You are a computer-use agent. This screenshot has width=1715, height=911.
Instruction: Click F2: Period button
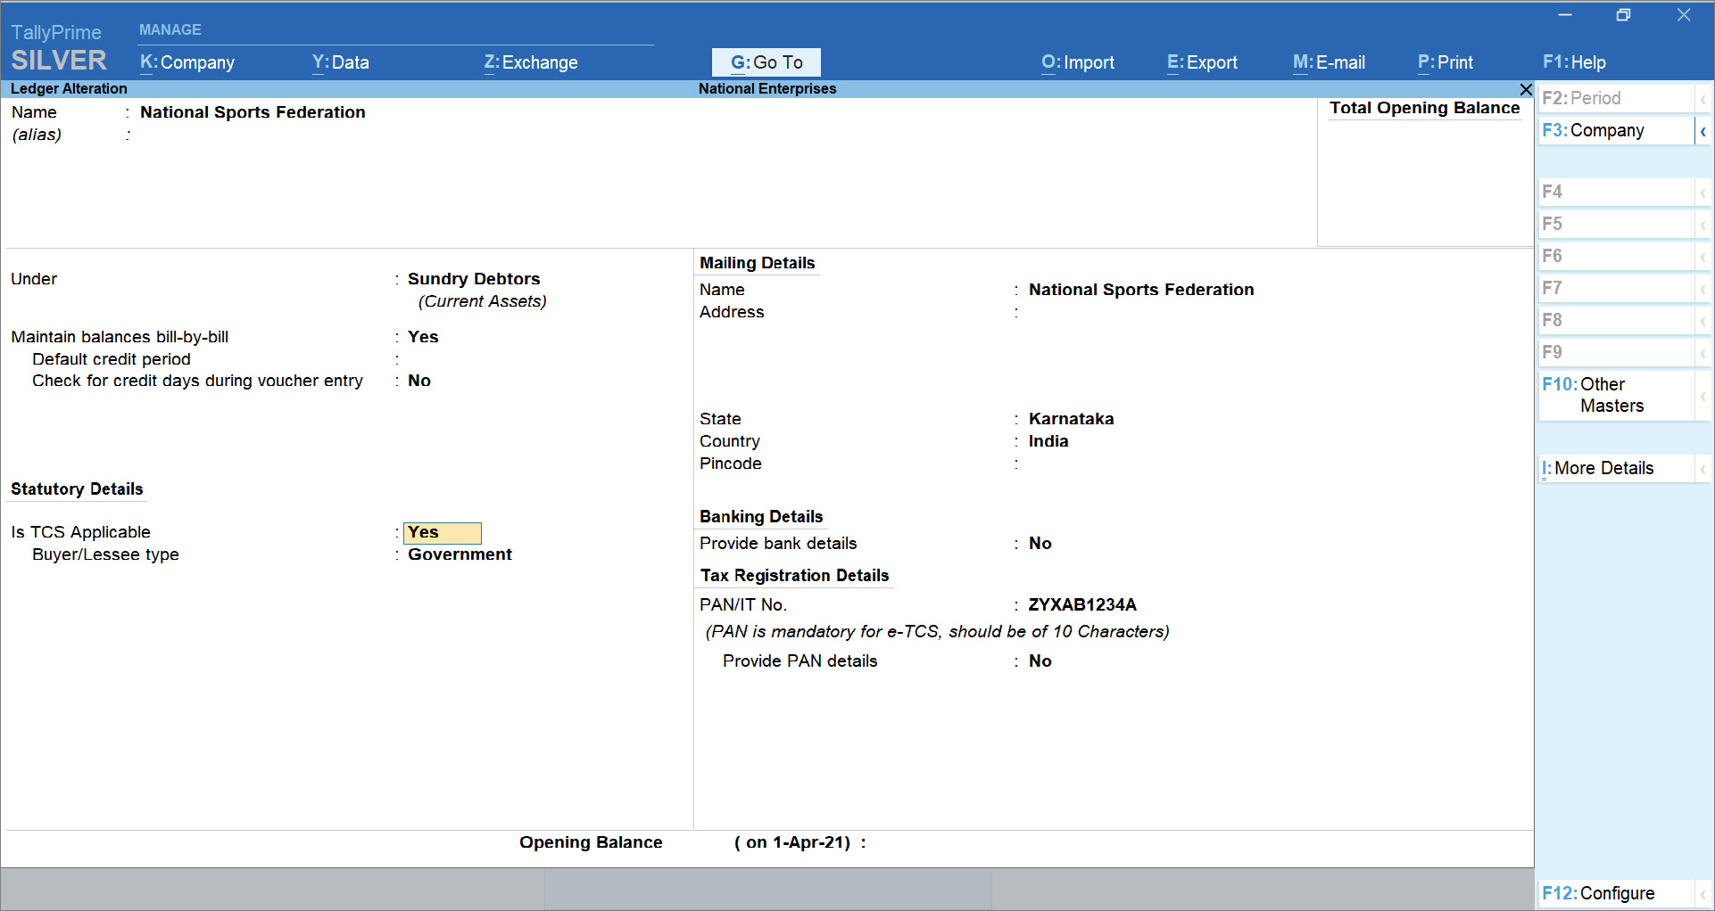[1617, 99]
